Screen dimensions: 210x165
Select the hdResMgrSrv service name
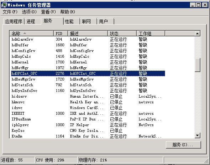(23, 79)
